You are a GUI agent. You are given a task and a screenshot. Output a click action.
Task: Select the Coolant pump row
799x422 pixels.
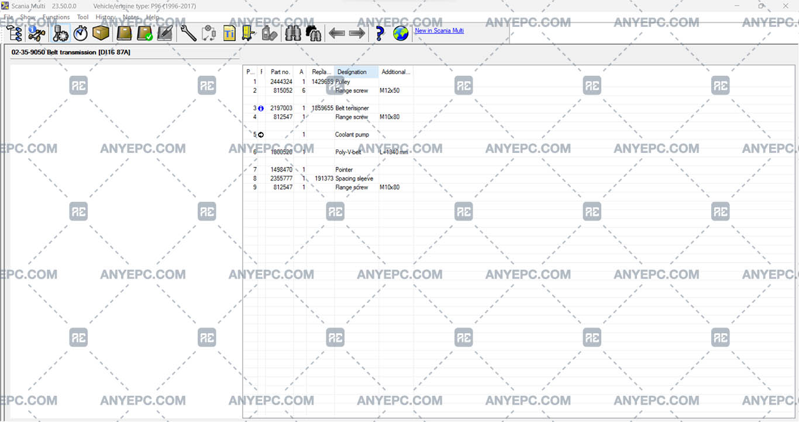tap(352, 134)
